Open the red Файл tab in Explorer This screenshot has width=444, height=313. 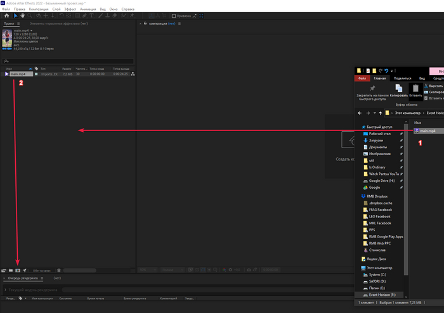[x=362, y=79]
